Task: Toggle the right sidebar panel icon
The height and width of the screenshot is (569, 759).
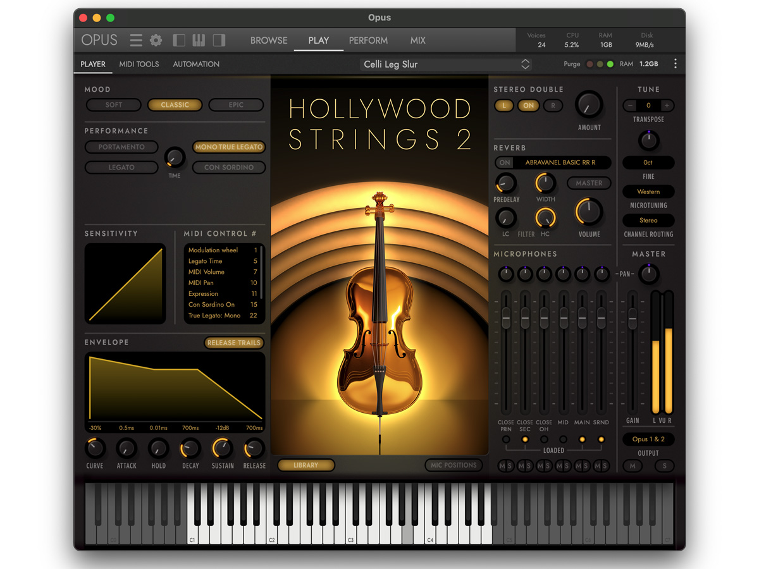Action: tap(219, 40)
